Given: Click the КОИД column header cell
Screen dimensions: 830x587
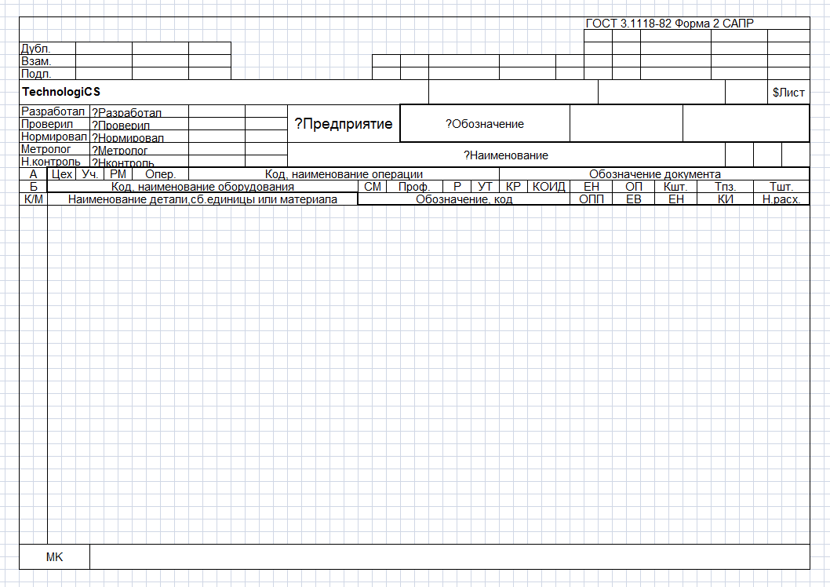Looking at the screenshot, I should click(x=548, y=187).
